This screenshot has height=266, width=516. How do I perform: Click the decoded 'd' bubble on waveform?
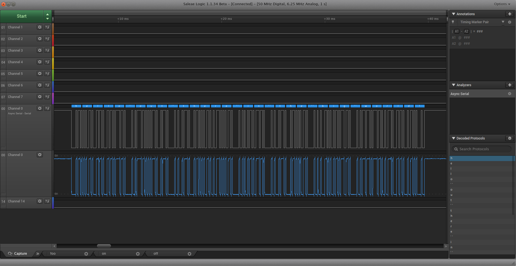(409, 106)
